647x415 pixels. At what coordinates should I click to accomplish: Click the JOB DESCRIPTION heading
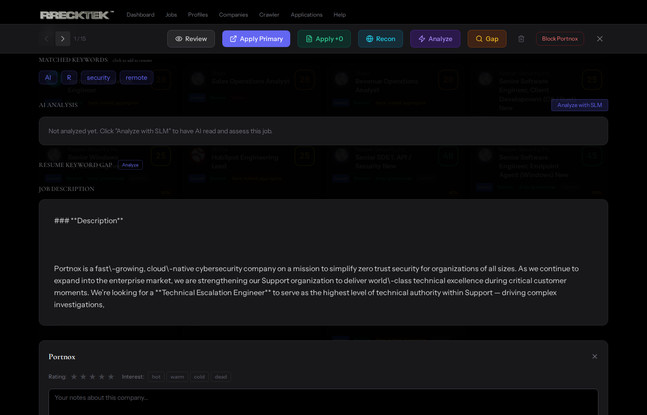tap(67, 189)
